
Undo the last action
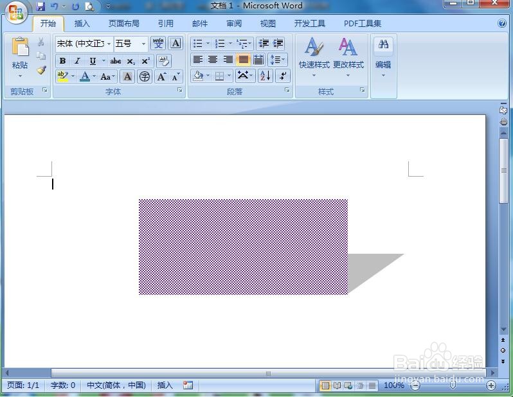pos(54,6)
